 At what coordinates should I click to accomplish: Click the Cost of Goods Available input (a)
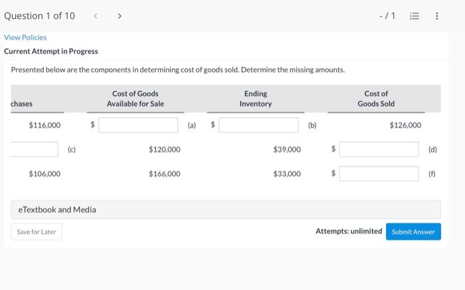tap(139, 124)
